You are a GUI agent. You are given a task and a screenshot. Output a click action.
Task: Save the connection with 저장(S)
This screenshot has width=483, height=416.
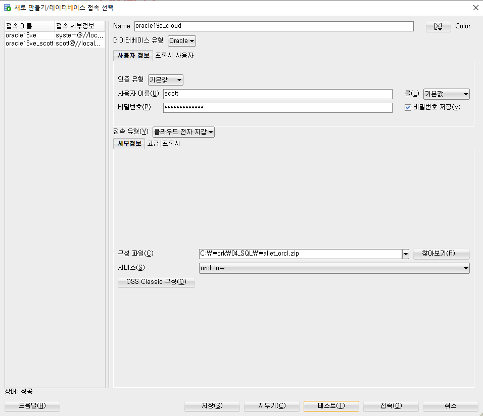pos(212,406)
